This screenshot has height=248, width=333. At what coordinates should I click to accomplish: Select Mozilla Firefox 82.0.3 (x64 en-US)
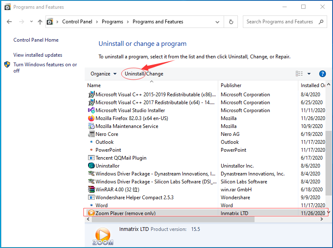(132, 118)
